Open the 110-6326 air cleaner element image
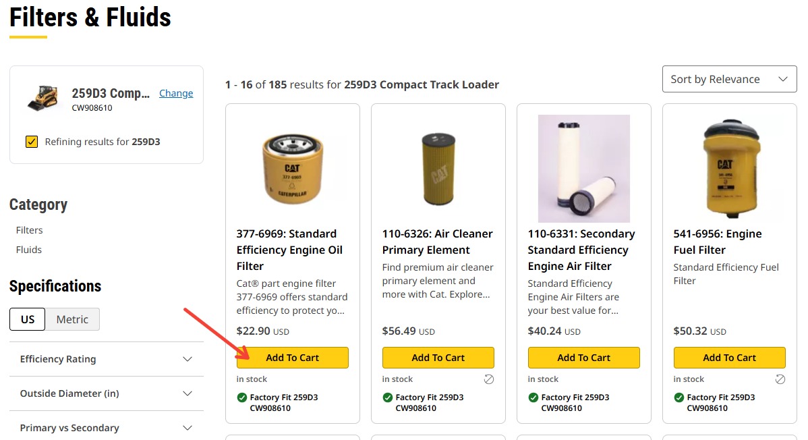Screen dimensions: 808x440 click(438, 169)
